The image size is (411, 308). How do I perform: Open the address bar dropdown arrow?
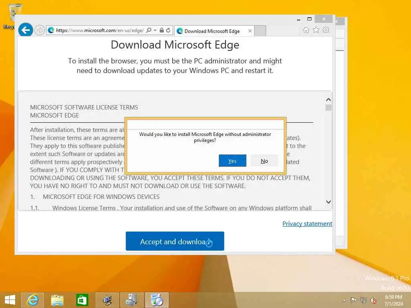click(155, 30)
